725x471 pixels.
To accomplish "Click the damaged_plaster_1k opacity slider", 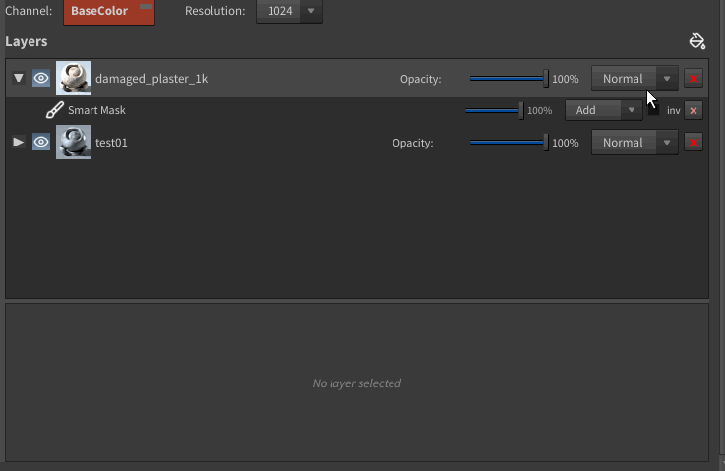I will [508, 79].
